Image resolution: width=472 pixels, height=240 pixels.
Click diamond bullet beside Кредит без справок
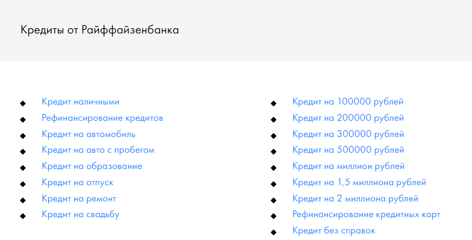coord(274,232)
